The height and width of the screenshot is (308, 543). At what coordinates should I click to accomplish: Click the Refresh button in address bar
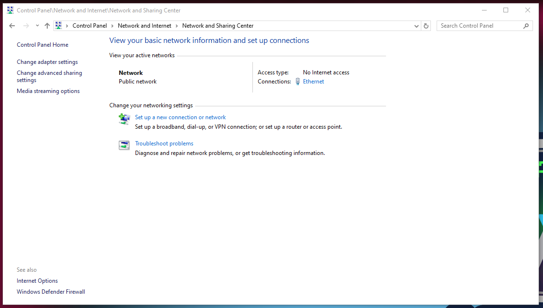[x=426, y=26]
